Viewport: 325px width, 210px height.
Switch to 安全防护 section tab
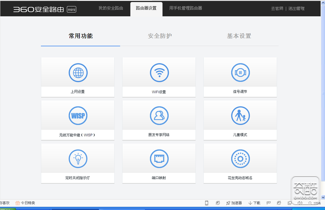click(160, 36)
